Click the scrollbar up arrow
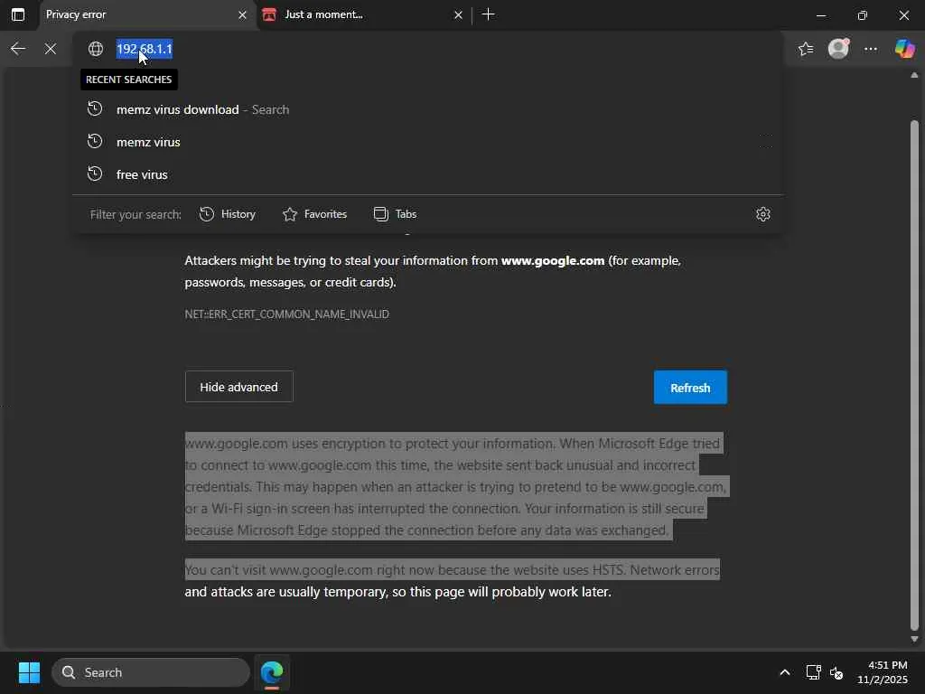 click(914, 75)
